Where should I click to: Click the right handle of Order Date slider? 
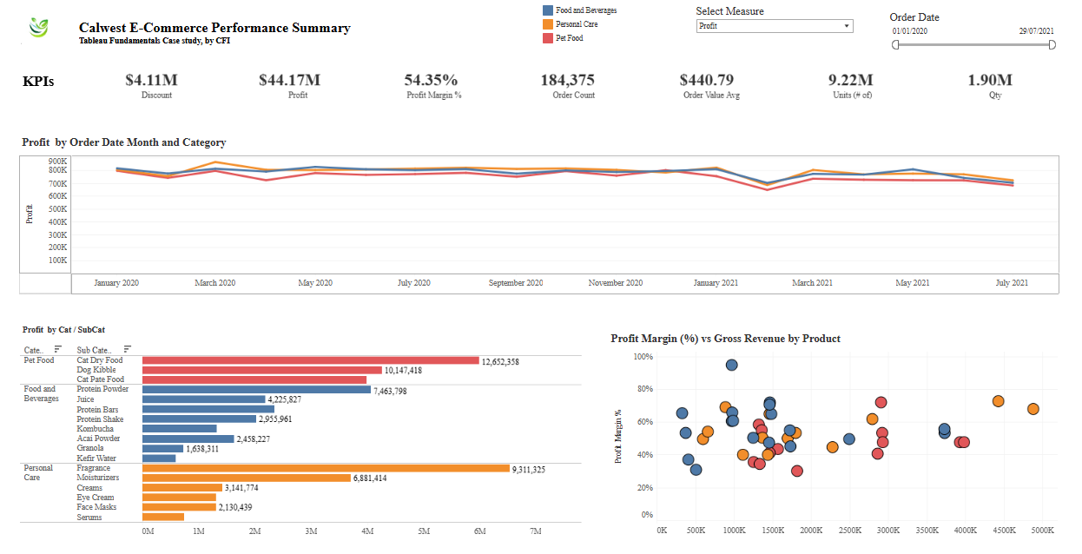(1052, 44)
